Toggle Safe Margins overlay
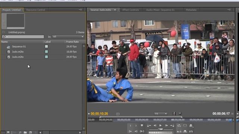 pyautogui.click(x=185, y=125)
